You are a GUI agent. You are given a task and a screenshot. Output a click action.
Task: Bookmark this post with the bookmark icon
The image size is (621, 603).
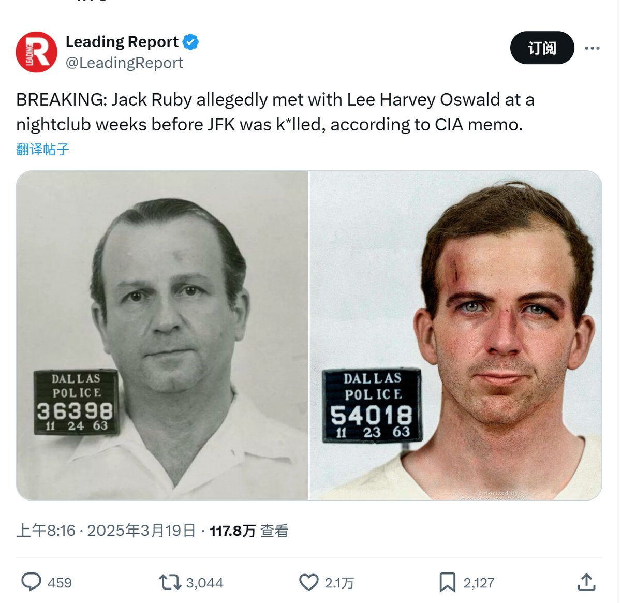[447, 582]
